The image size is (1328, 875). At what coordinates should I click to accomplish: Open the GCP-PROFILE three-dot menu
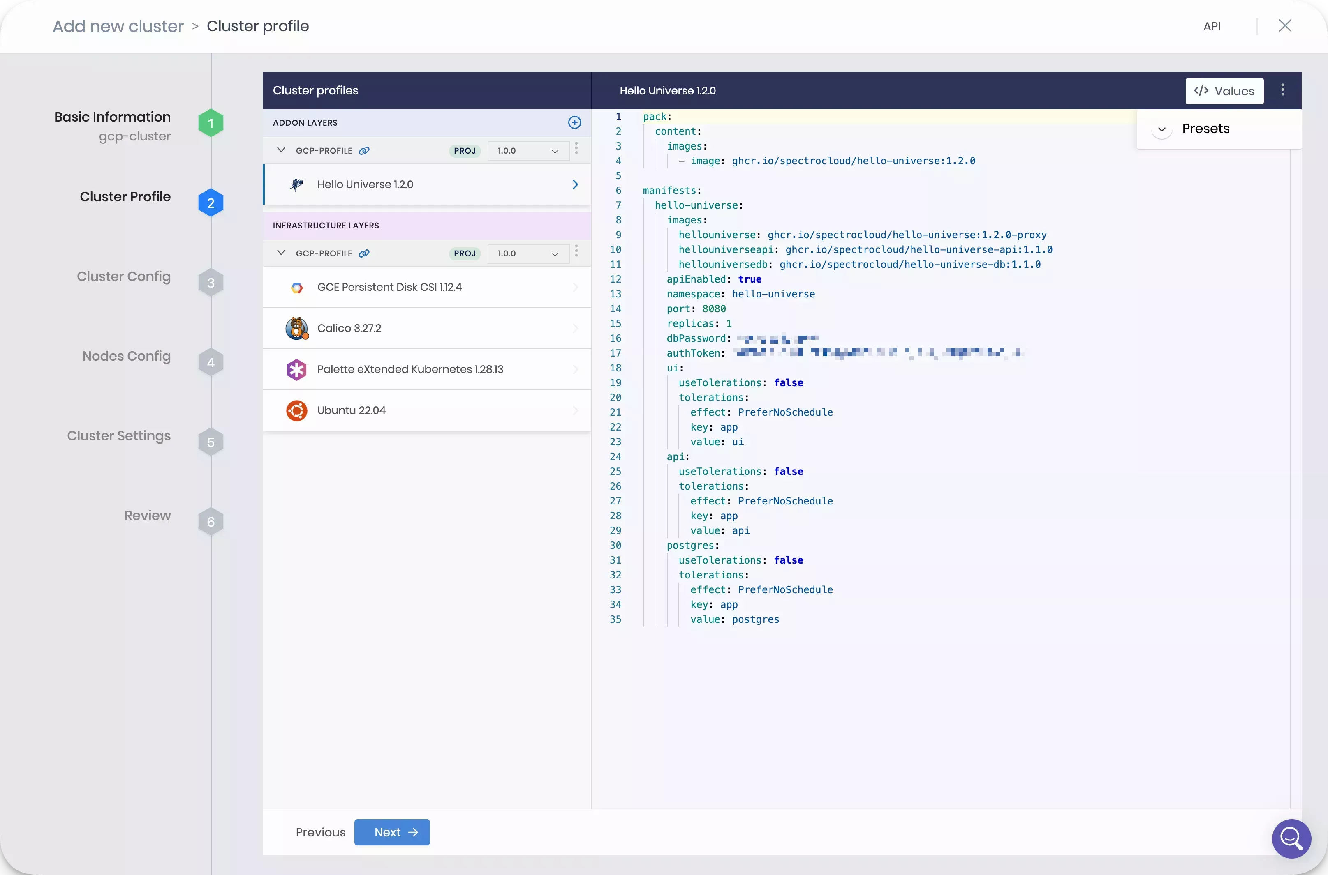[576, 149]
